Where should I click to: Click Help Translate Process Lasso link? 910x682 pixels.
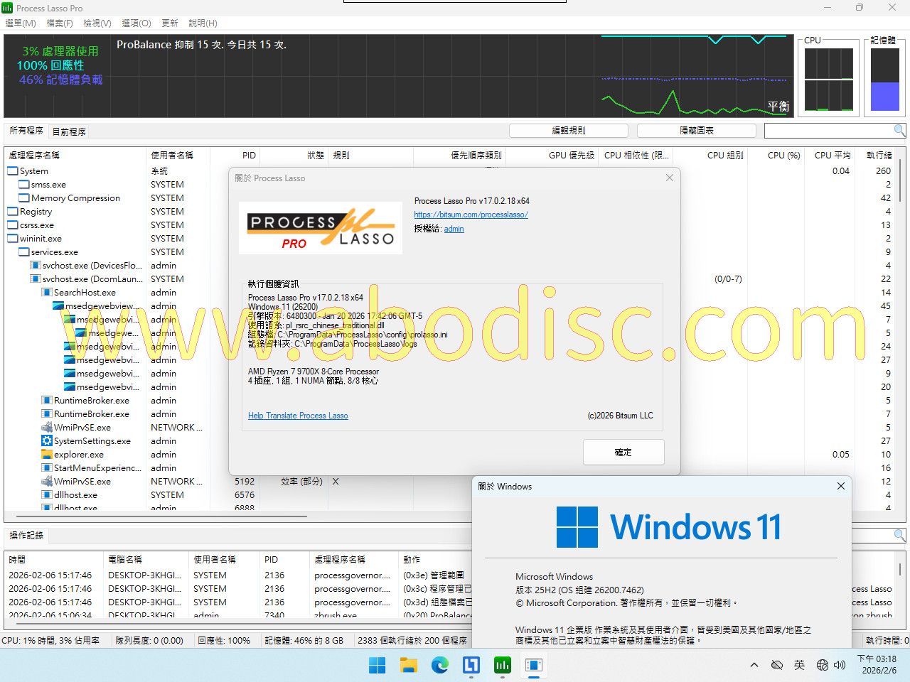pos(298,416)
